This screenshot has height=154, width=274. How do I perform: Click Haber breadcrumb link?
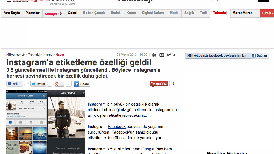tap(60, 55)
